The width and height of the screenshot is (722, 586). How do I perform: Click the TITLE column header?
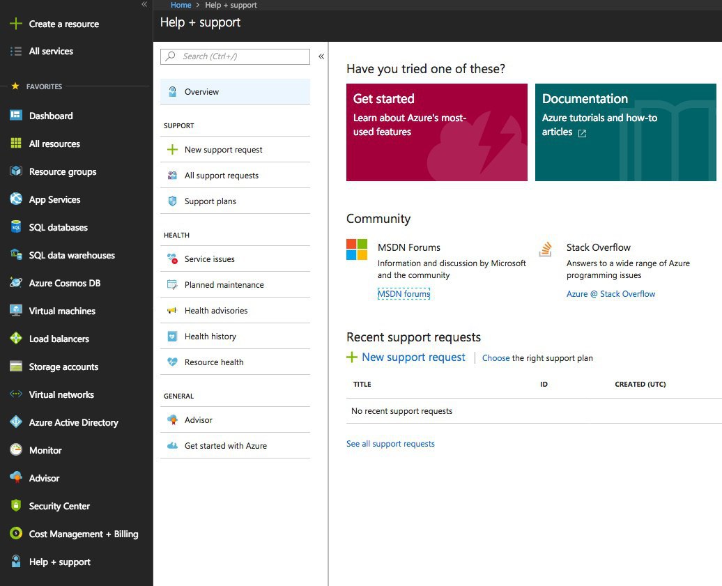click(362, 384)
